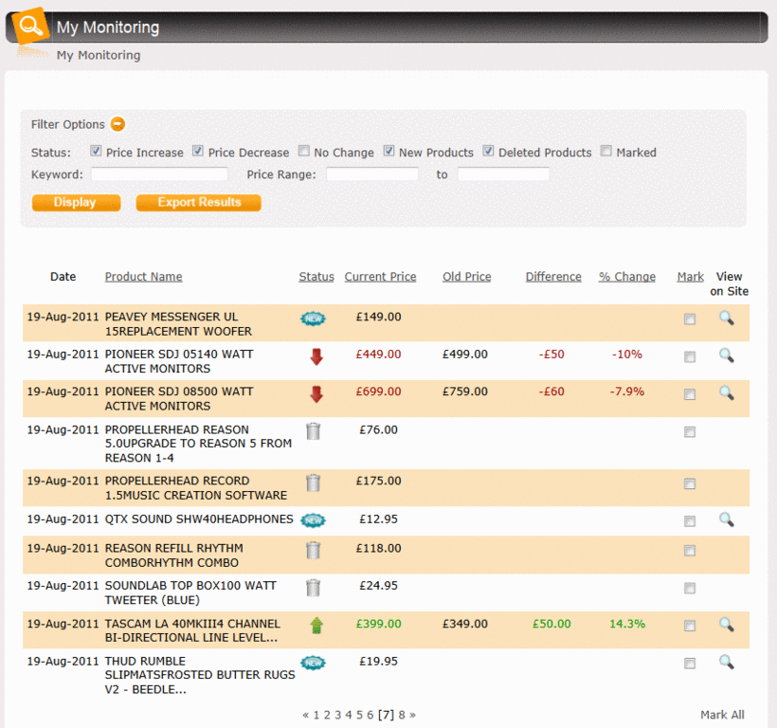Click the Mark All link
Viewport: 777px width, 728px height.
pyautogui.click(x=722, y=715)
